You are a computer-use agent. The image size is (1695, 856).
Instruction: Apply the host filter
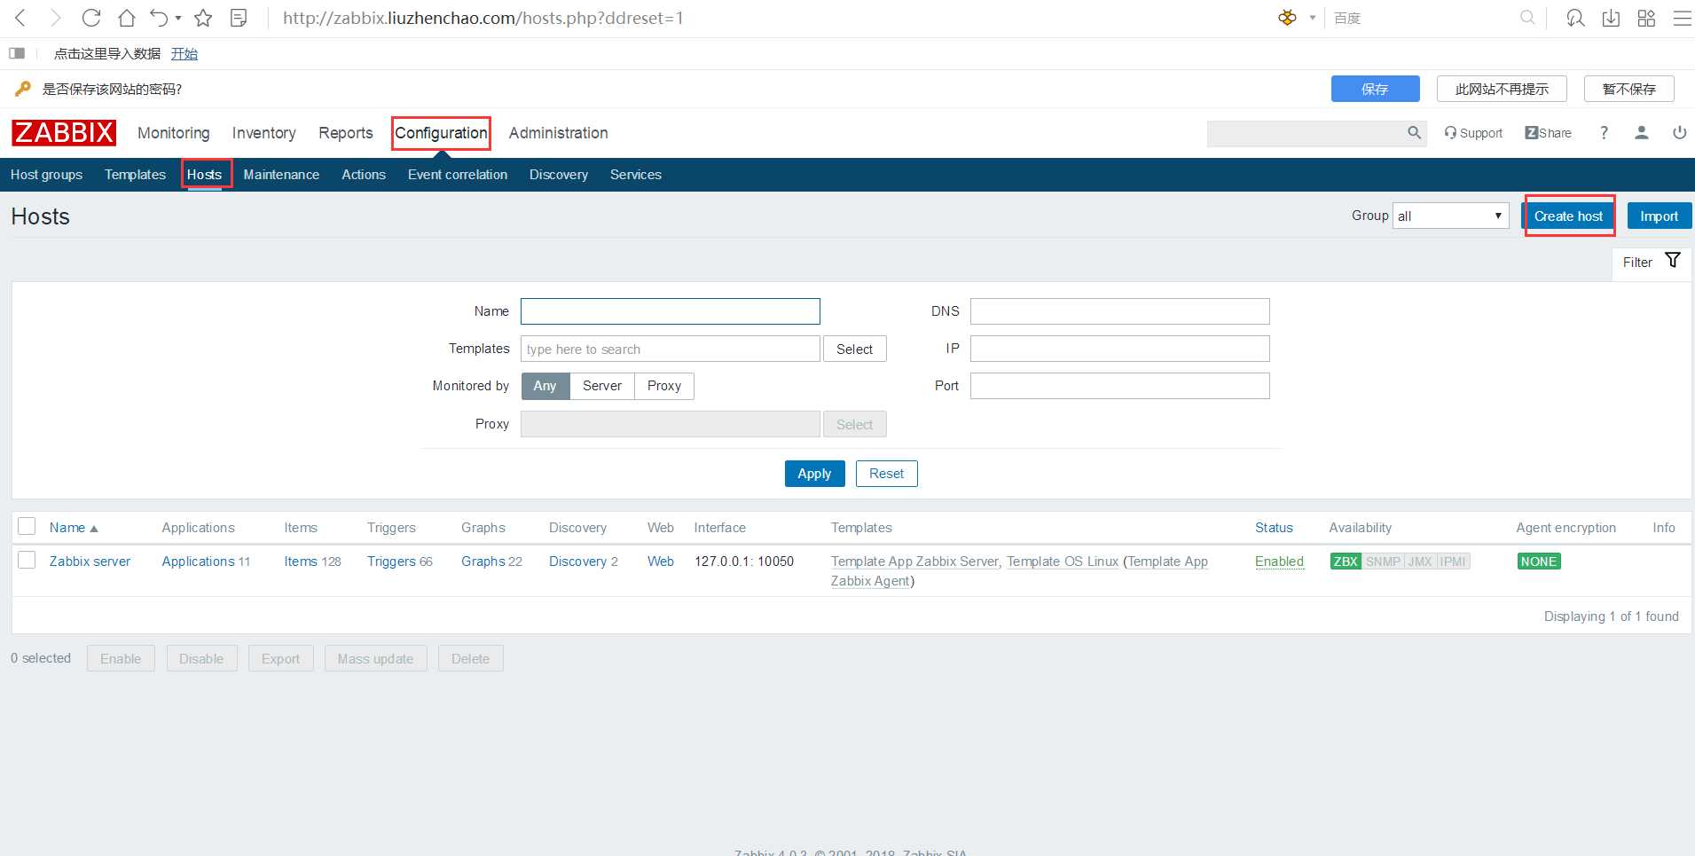tap(814, 474)
